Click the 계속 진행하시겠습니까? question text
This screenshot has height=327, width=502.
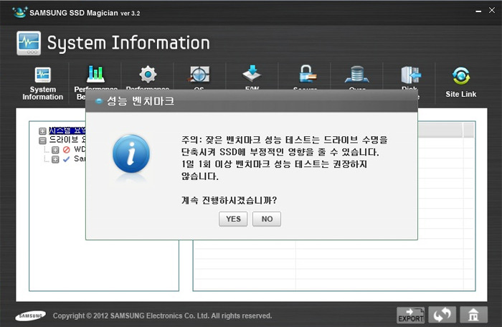pyautogui.click(x=229, y=201)
